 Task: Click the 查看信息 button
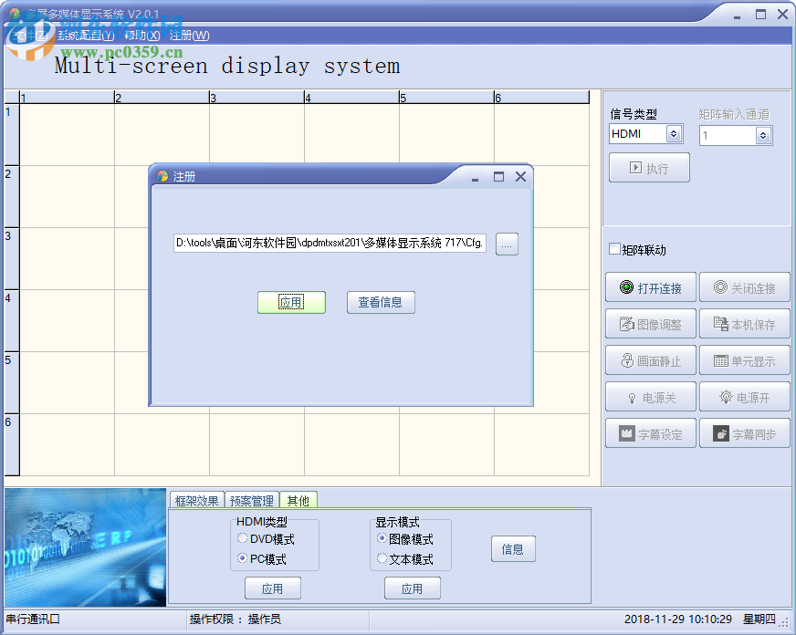pyautogui.click(x=381, y=302)
